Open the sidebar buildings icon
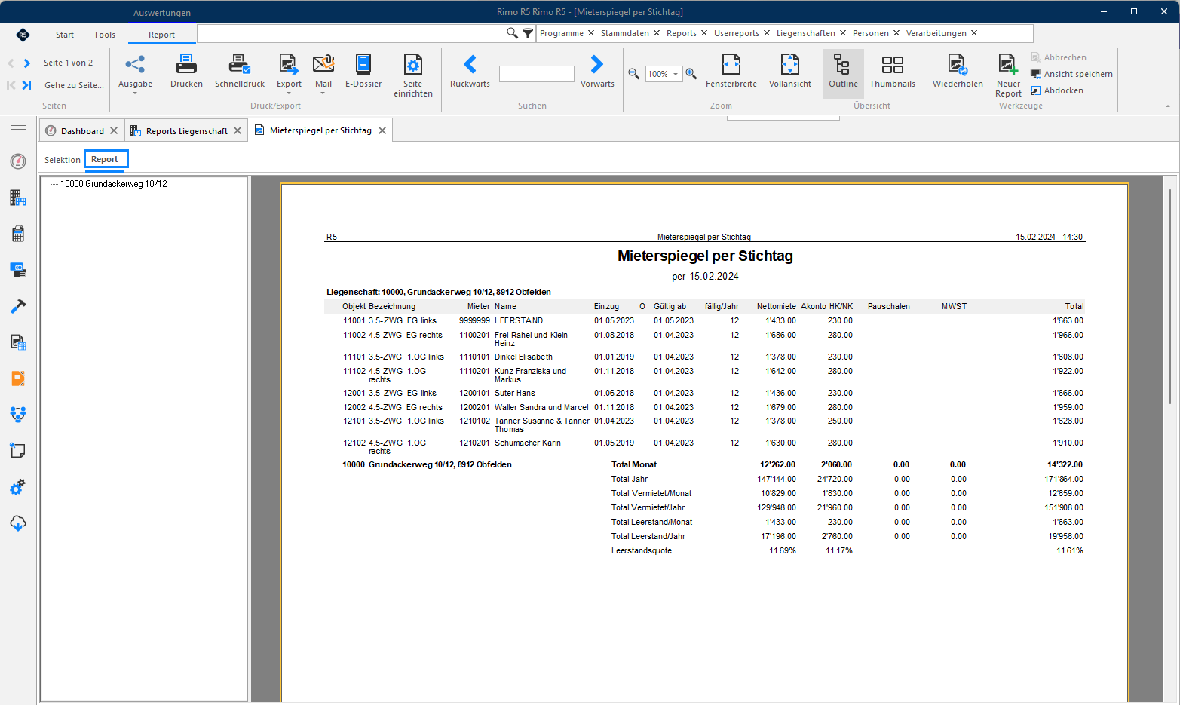 pyautogui.click(x=18, y=198)
